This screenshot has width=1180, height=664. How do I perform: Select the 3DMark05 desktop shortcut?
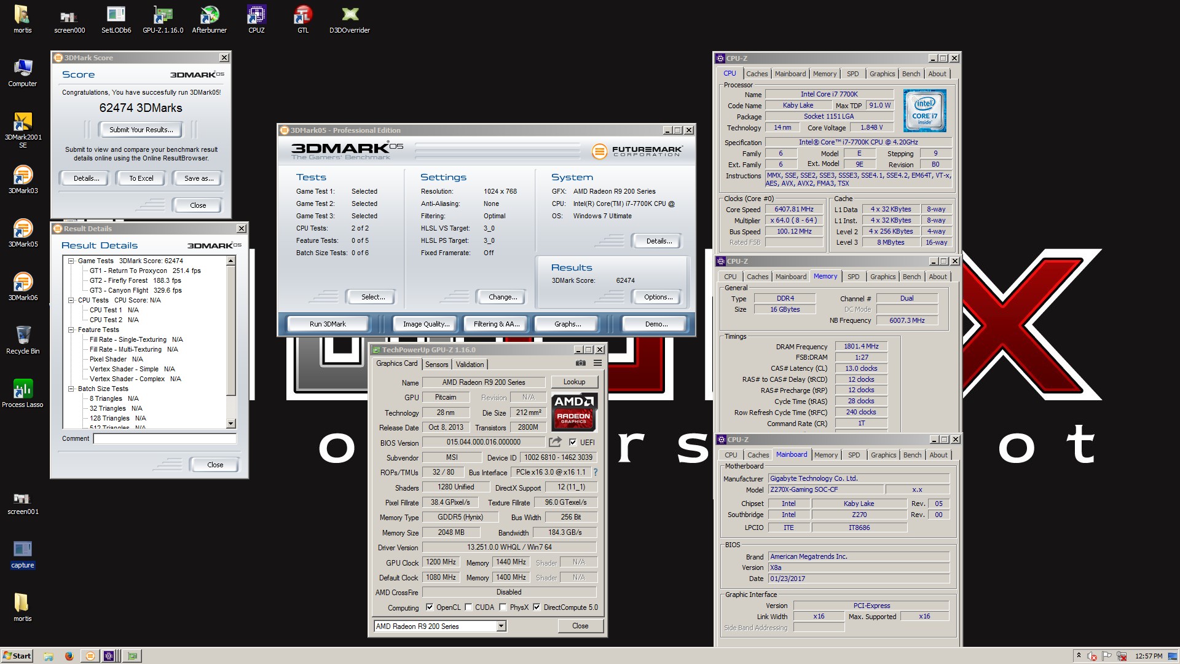23,234
